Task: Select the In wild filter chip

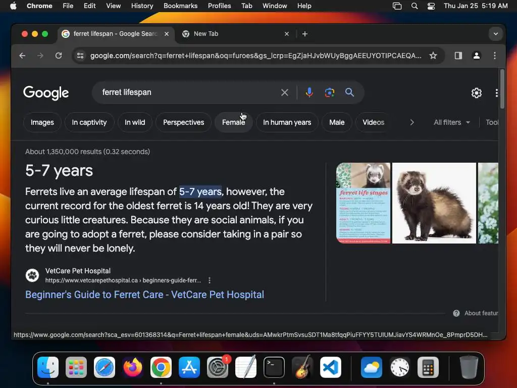Action: pyautogui.click(x=135, y=122)
